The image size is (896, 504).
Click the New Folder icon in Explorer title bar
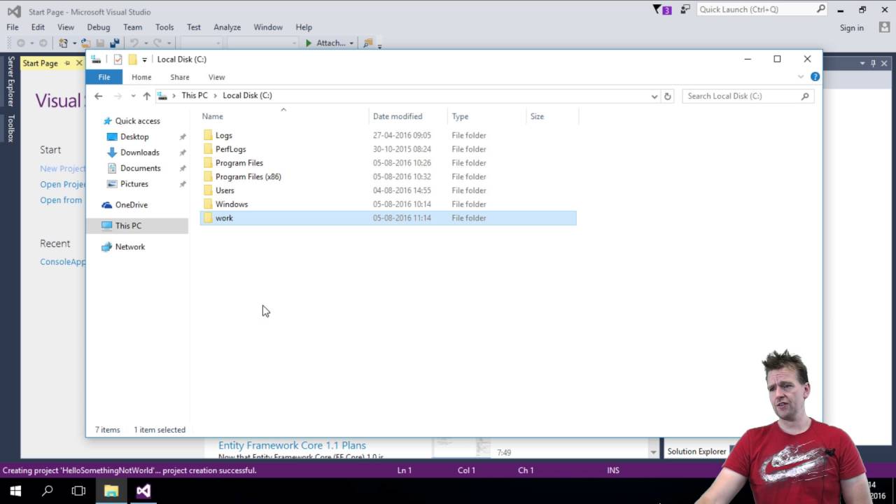[x=132, y=59]
